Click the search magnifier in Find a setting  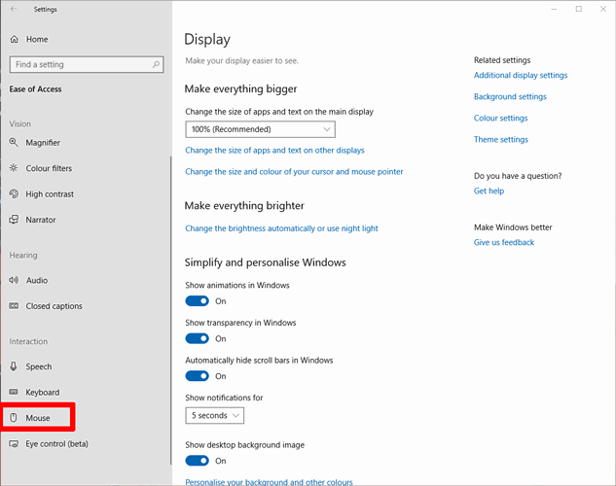click(156, 64)
